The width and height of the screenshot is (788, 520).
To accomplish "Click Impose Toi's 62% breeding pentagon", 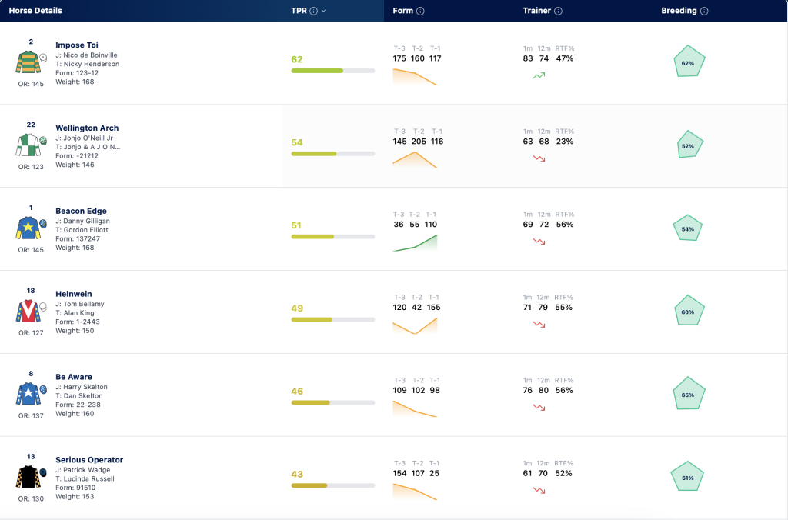I will pyautogui.click(x=689, y=62).
